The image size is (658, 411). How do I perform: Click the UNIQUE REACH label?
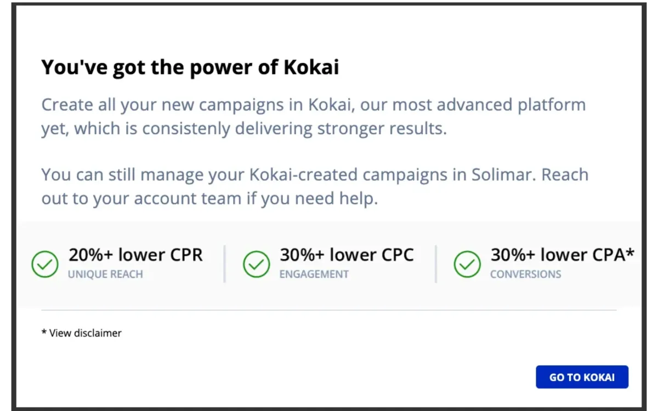[x=105, y=274]
